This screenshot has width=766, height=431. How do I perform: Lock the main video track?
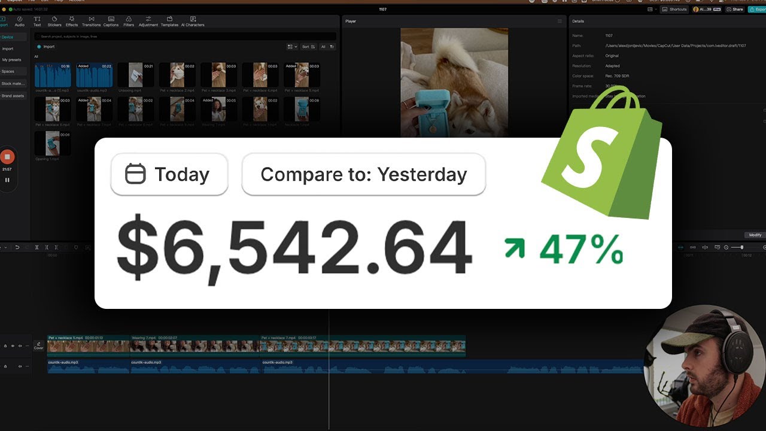5,346
